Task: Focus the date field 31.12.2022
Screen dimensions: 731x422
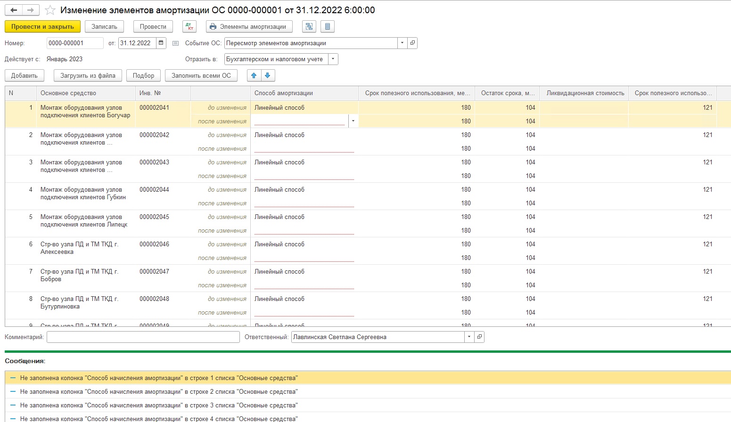Action: click(x=137, y=43)
